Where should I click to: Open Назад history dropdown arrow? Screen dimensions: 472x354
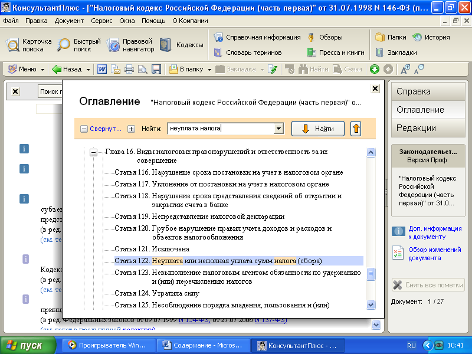point(88,70)
